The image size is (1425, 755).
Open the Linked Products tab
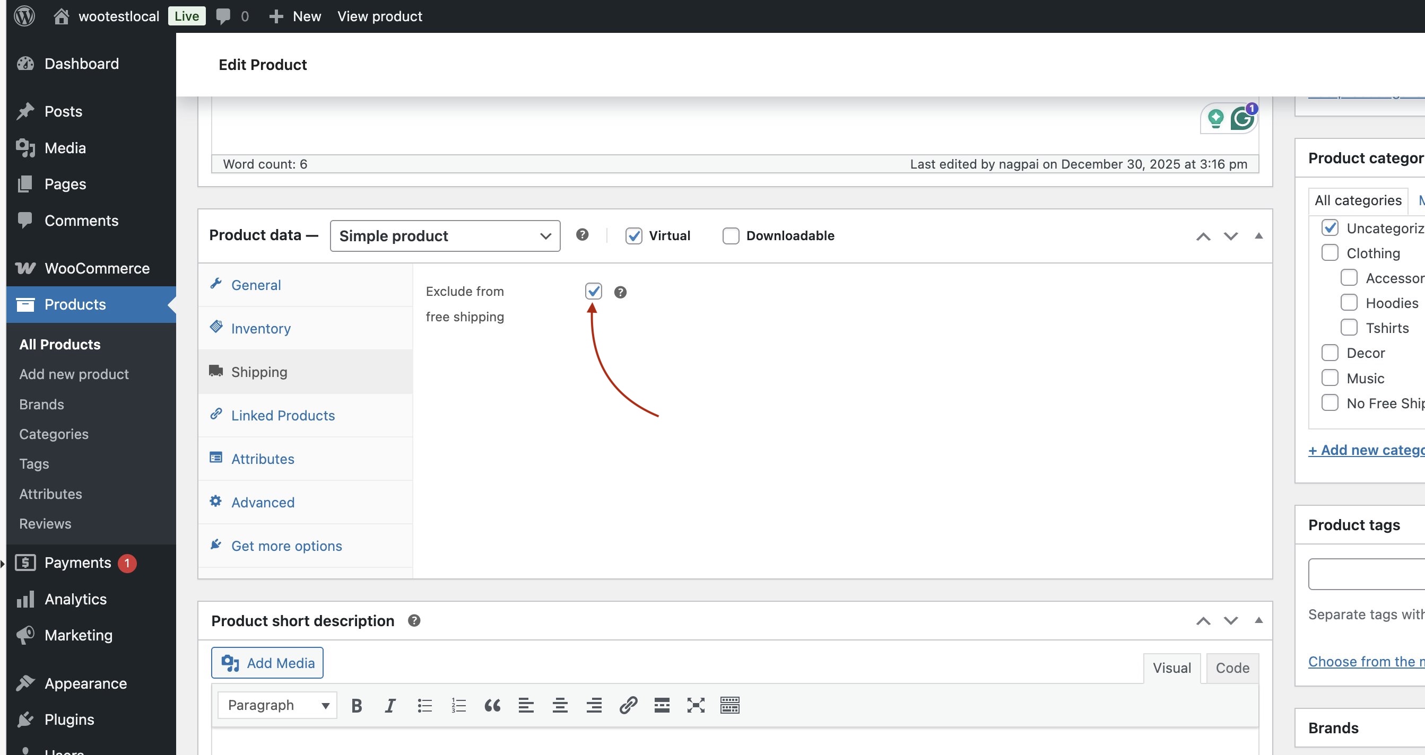click(x=283, y=416)
